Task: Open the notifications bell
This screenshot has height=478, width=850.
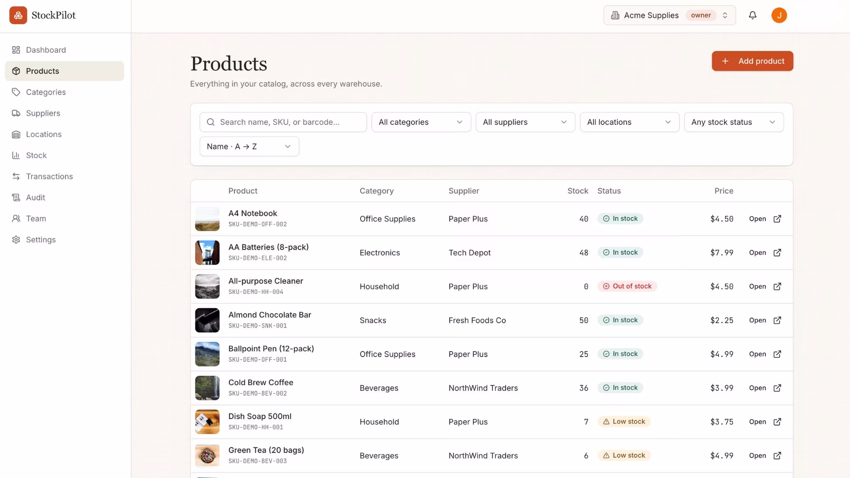Action: pyautogui.click(x=753, y=15)
